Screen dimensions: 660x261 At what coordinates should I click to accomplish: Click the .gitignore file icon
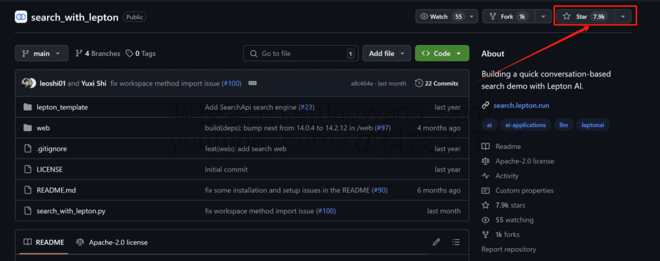(x=28, y=148)
